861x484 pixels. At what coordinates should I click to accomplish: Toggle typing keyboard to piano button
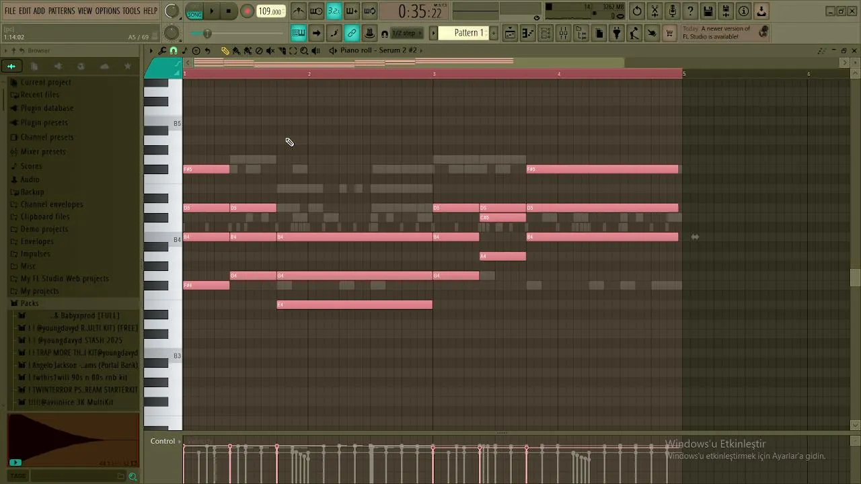click(x=299, y=34)
